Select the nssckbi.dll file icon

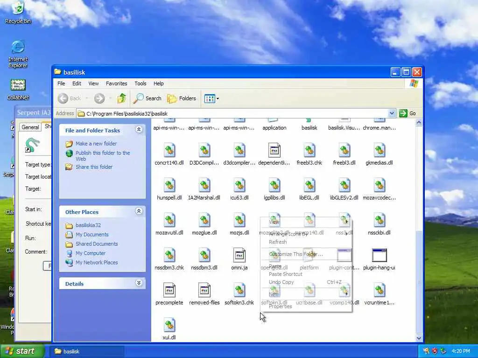[x=379, y=220]
